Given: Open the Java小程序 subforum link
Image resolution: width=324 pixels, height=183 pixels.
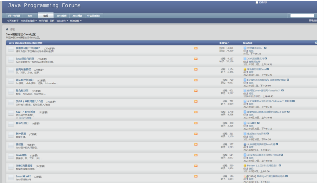Looking at the screenshot, I should point(25,118).
